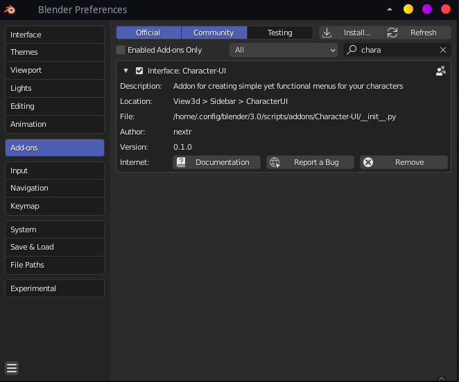Open the add-on Documentation button
Viewport: 459px width, 382px height.
(x=216, y=162)
